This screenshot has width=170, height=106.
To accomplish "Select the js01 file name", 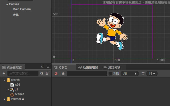I will tap(17, 85).
